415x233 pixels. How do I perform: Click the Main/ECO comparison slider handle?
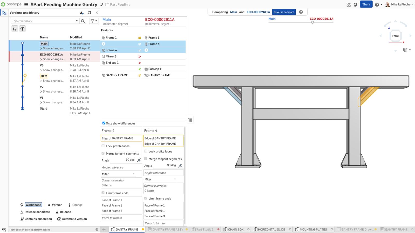click(x=313, y=22)
